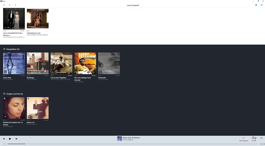Open the Lucky Peterson album cover
The image size is (265, 146).
tap(85, 63)
